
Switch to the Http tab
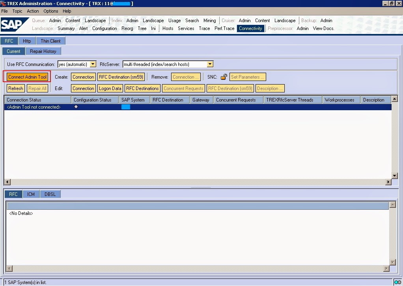(x=27, y=41)
